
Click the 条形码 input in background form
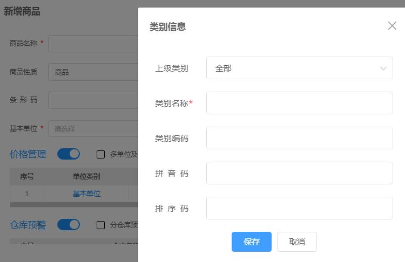click(x=93, y=100)
